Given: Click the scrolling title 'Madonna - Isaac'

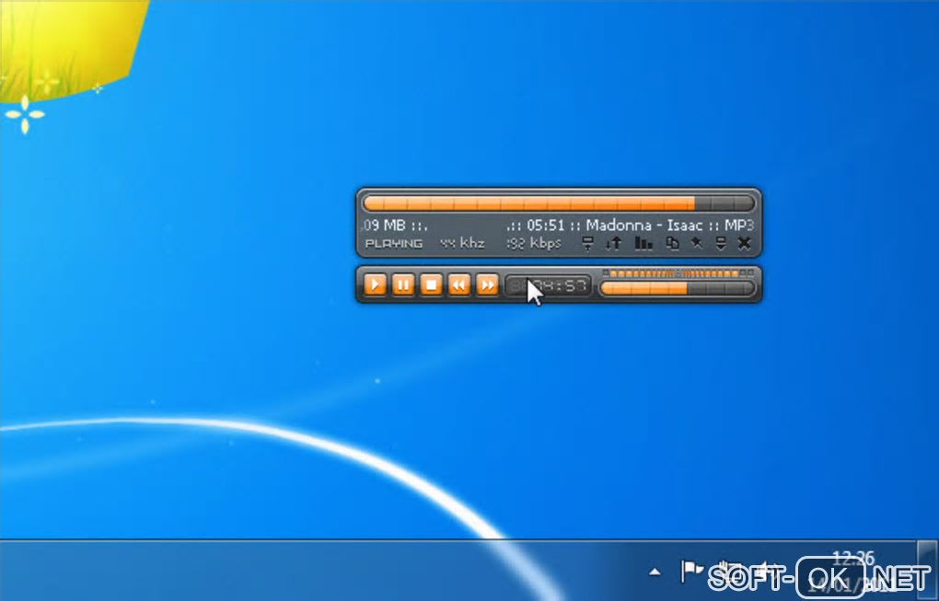Looking at the screenshot, I should 644,225.
